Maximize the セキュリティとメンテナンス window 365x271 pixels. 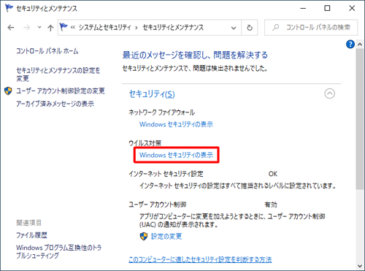(327, 8)
